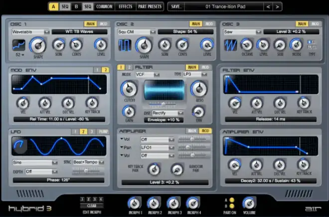Switch OSC 1 to the Mod page
The height and width of the screenshot is (217, 329).
[104, 24]
